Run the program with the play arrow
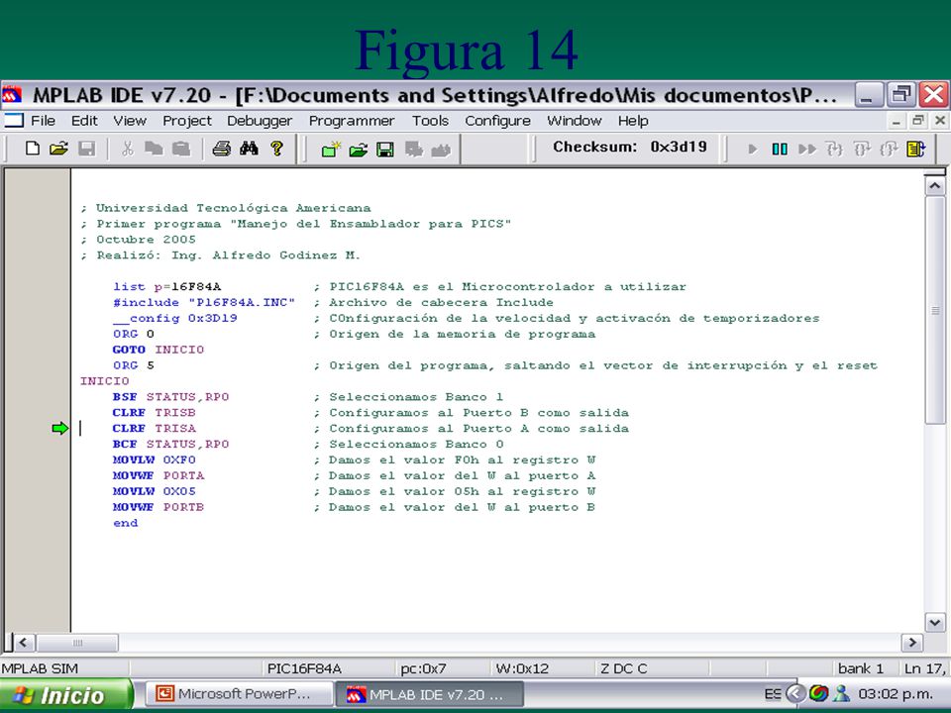This screenshot has height=713, width=951. [x=752, y=149]
